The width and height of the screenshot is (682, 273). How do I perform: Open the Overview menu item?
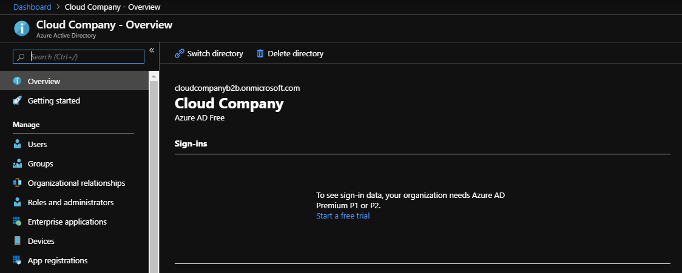click(x=75, y=81)
